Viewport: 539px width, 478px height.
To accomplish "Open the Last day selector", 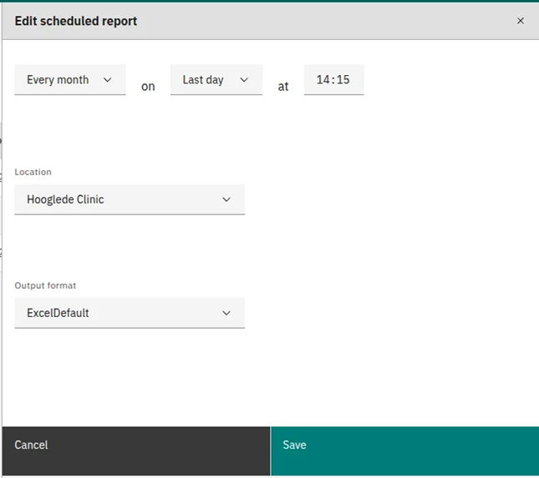I will (x=216, y=79).
